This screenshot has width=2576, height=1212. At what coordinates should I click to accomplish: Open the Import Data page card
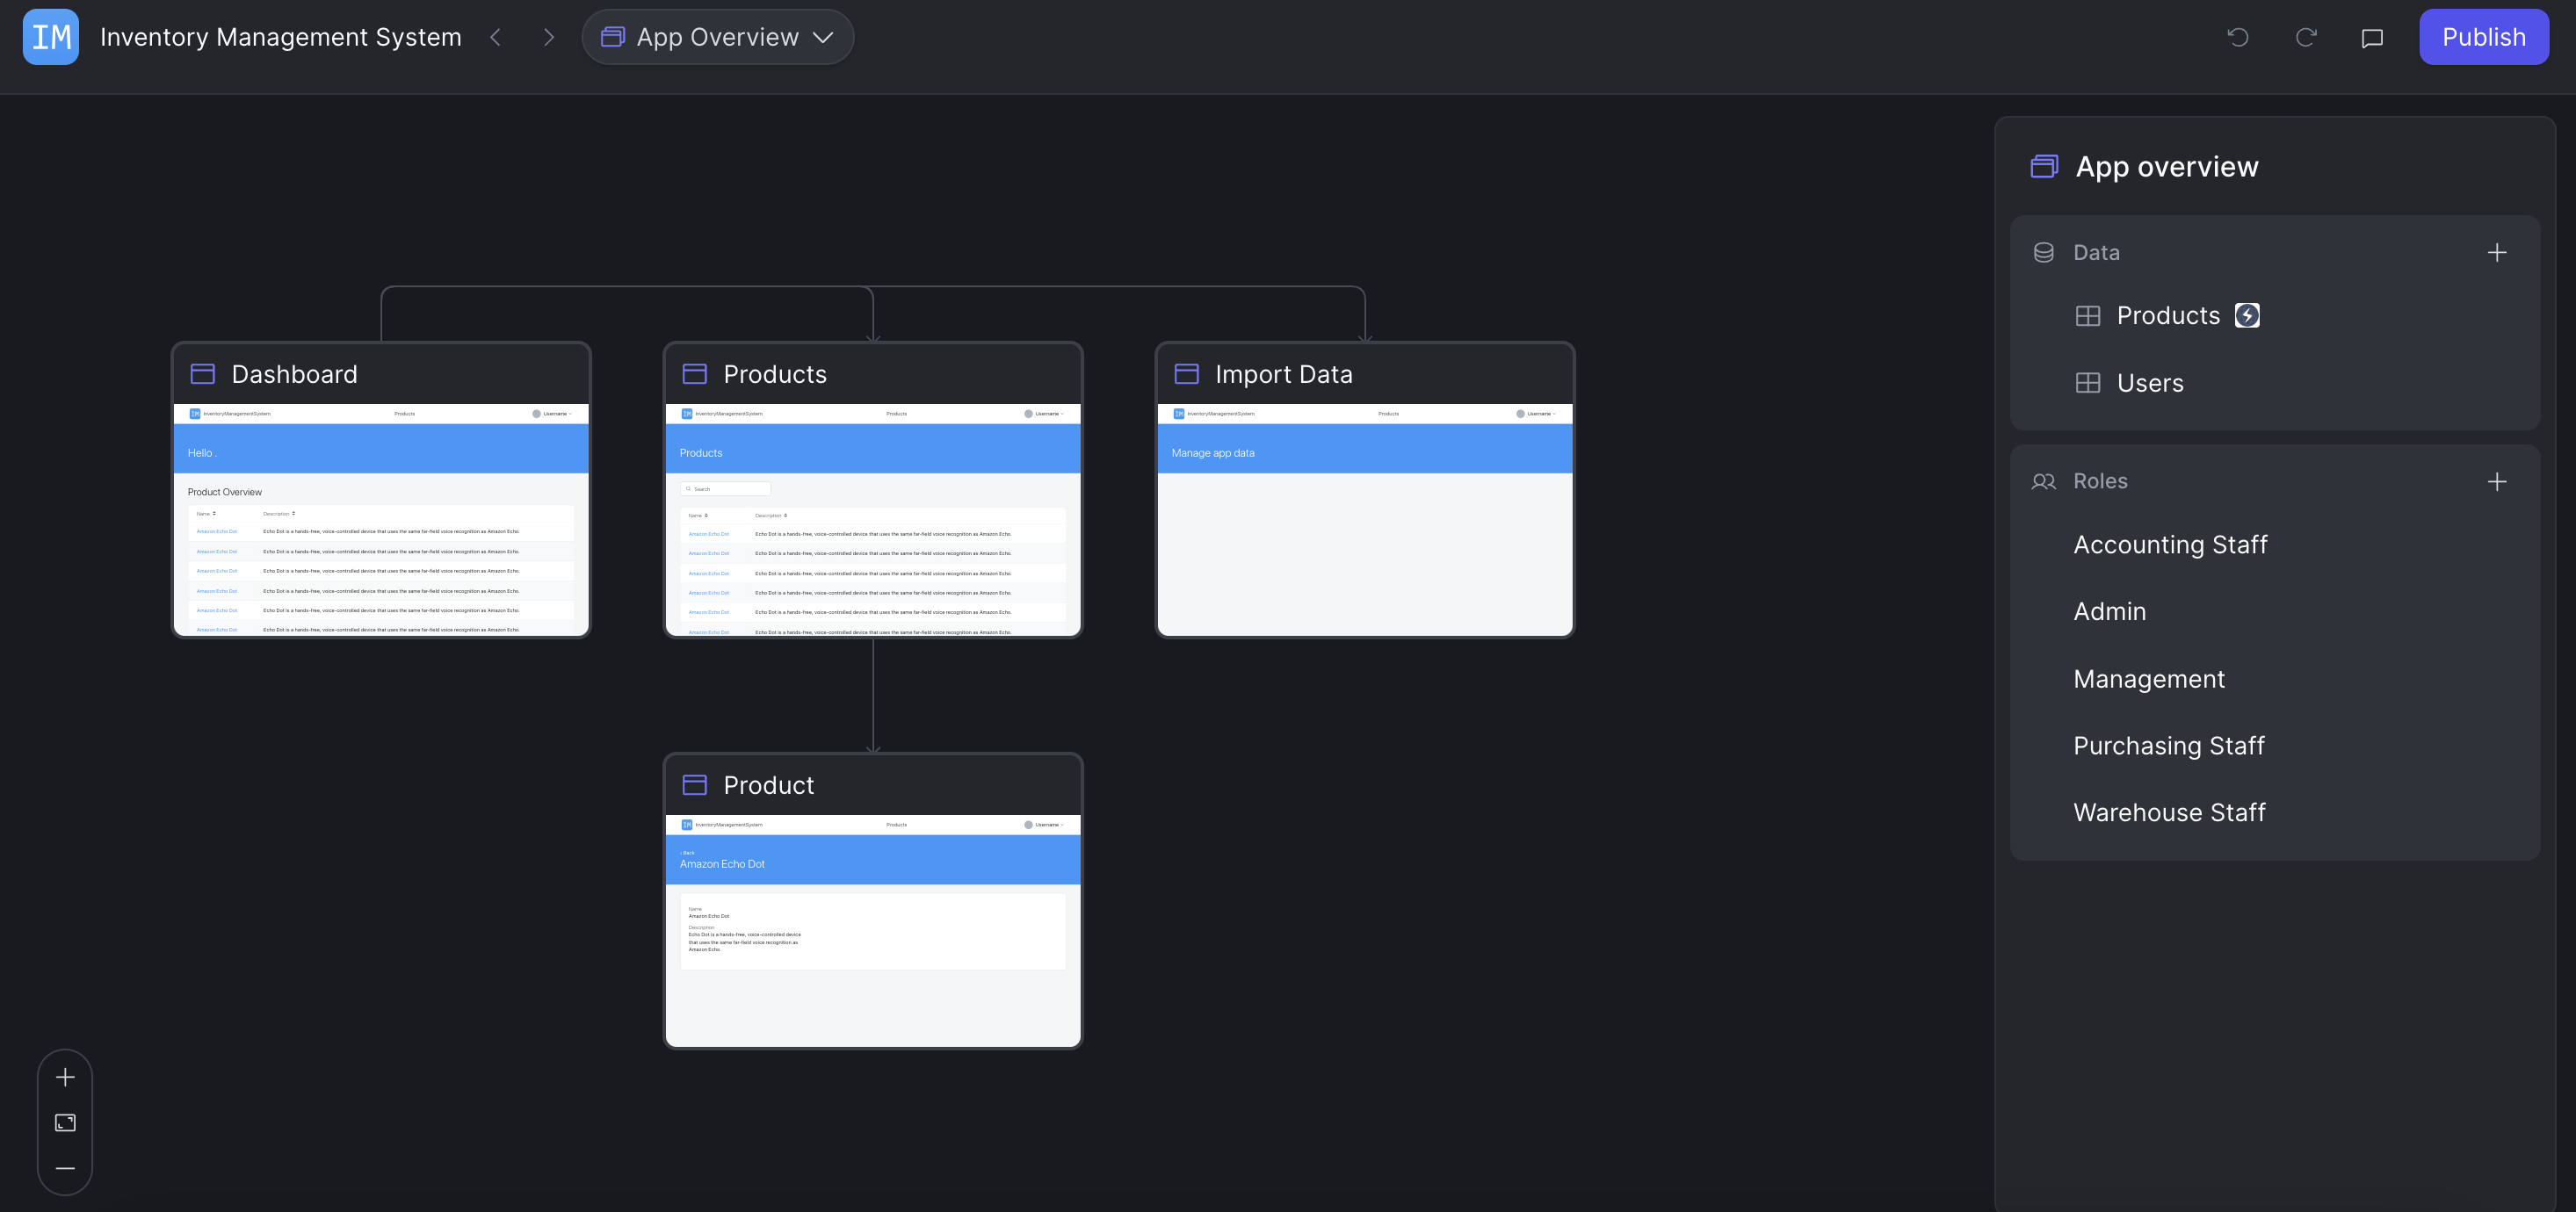click(x=1364, y=490)
